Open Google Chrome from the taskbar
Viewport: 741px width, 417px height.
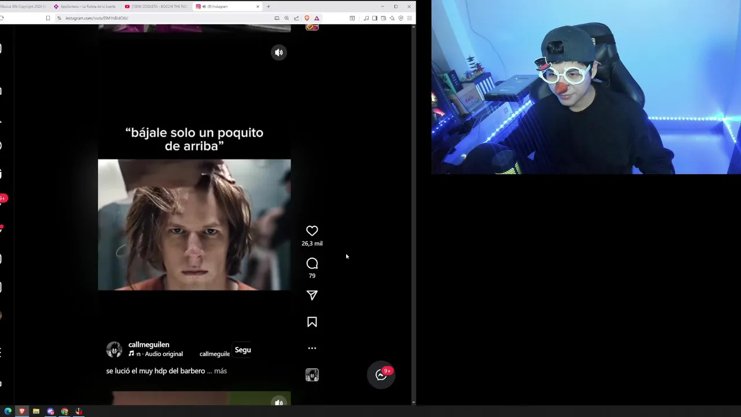(x=64, y=411)
